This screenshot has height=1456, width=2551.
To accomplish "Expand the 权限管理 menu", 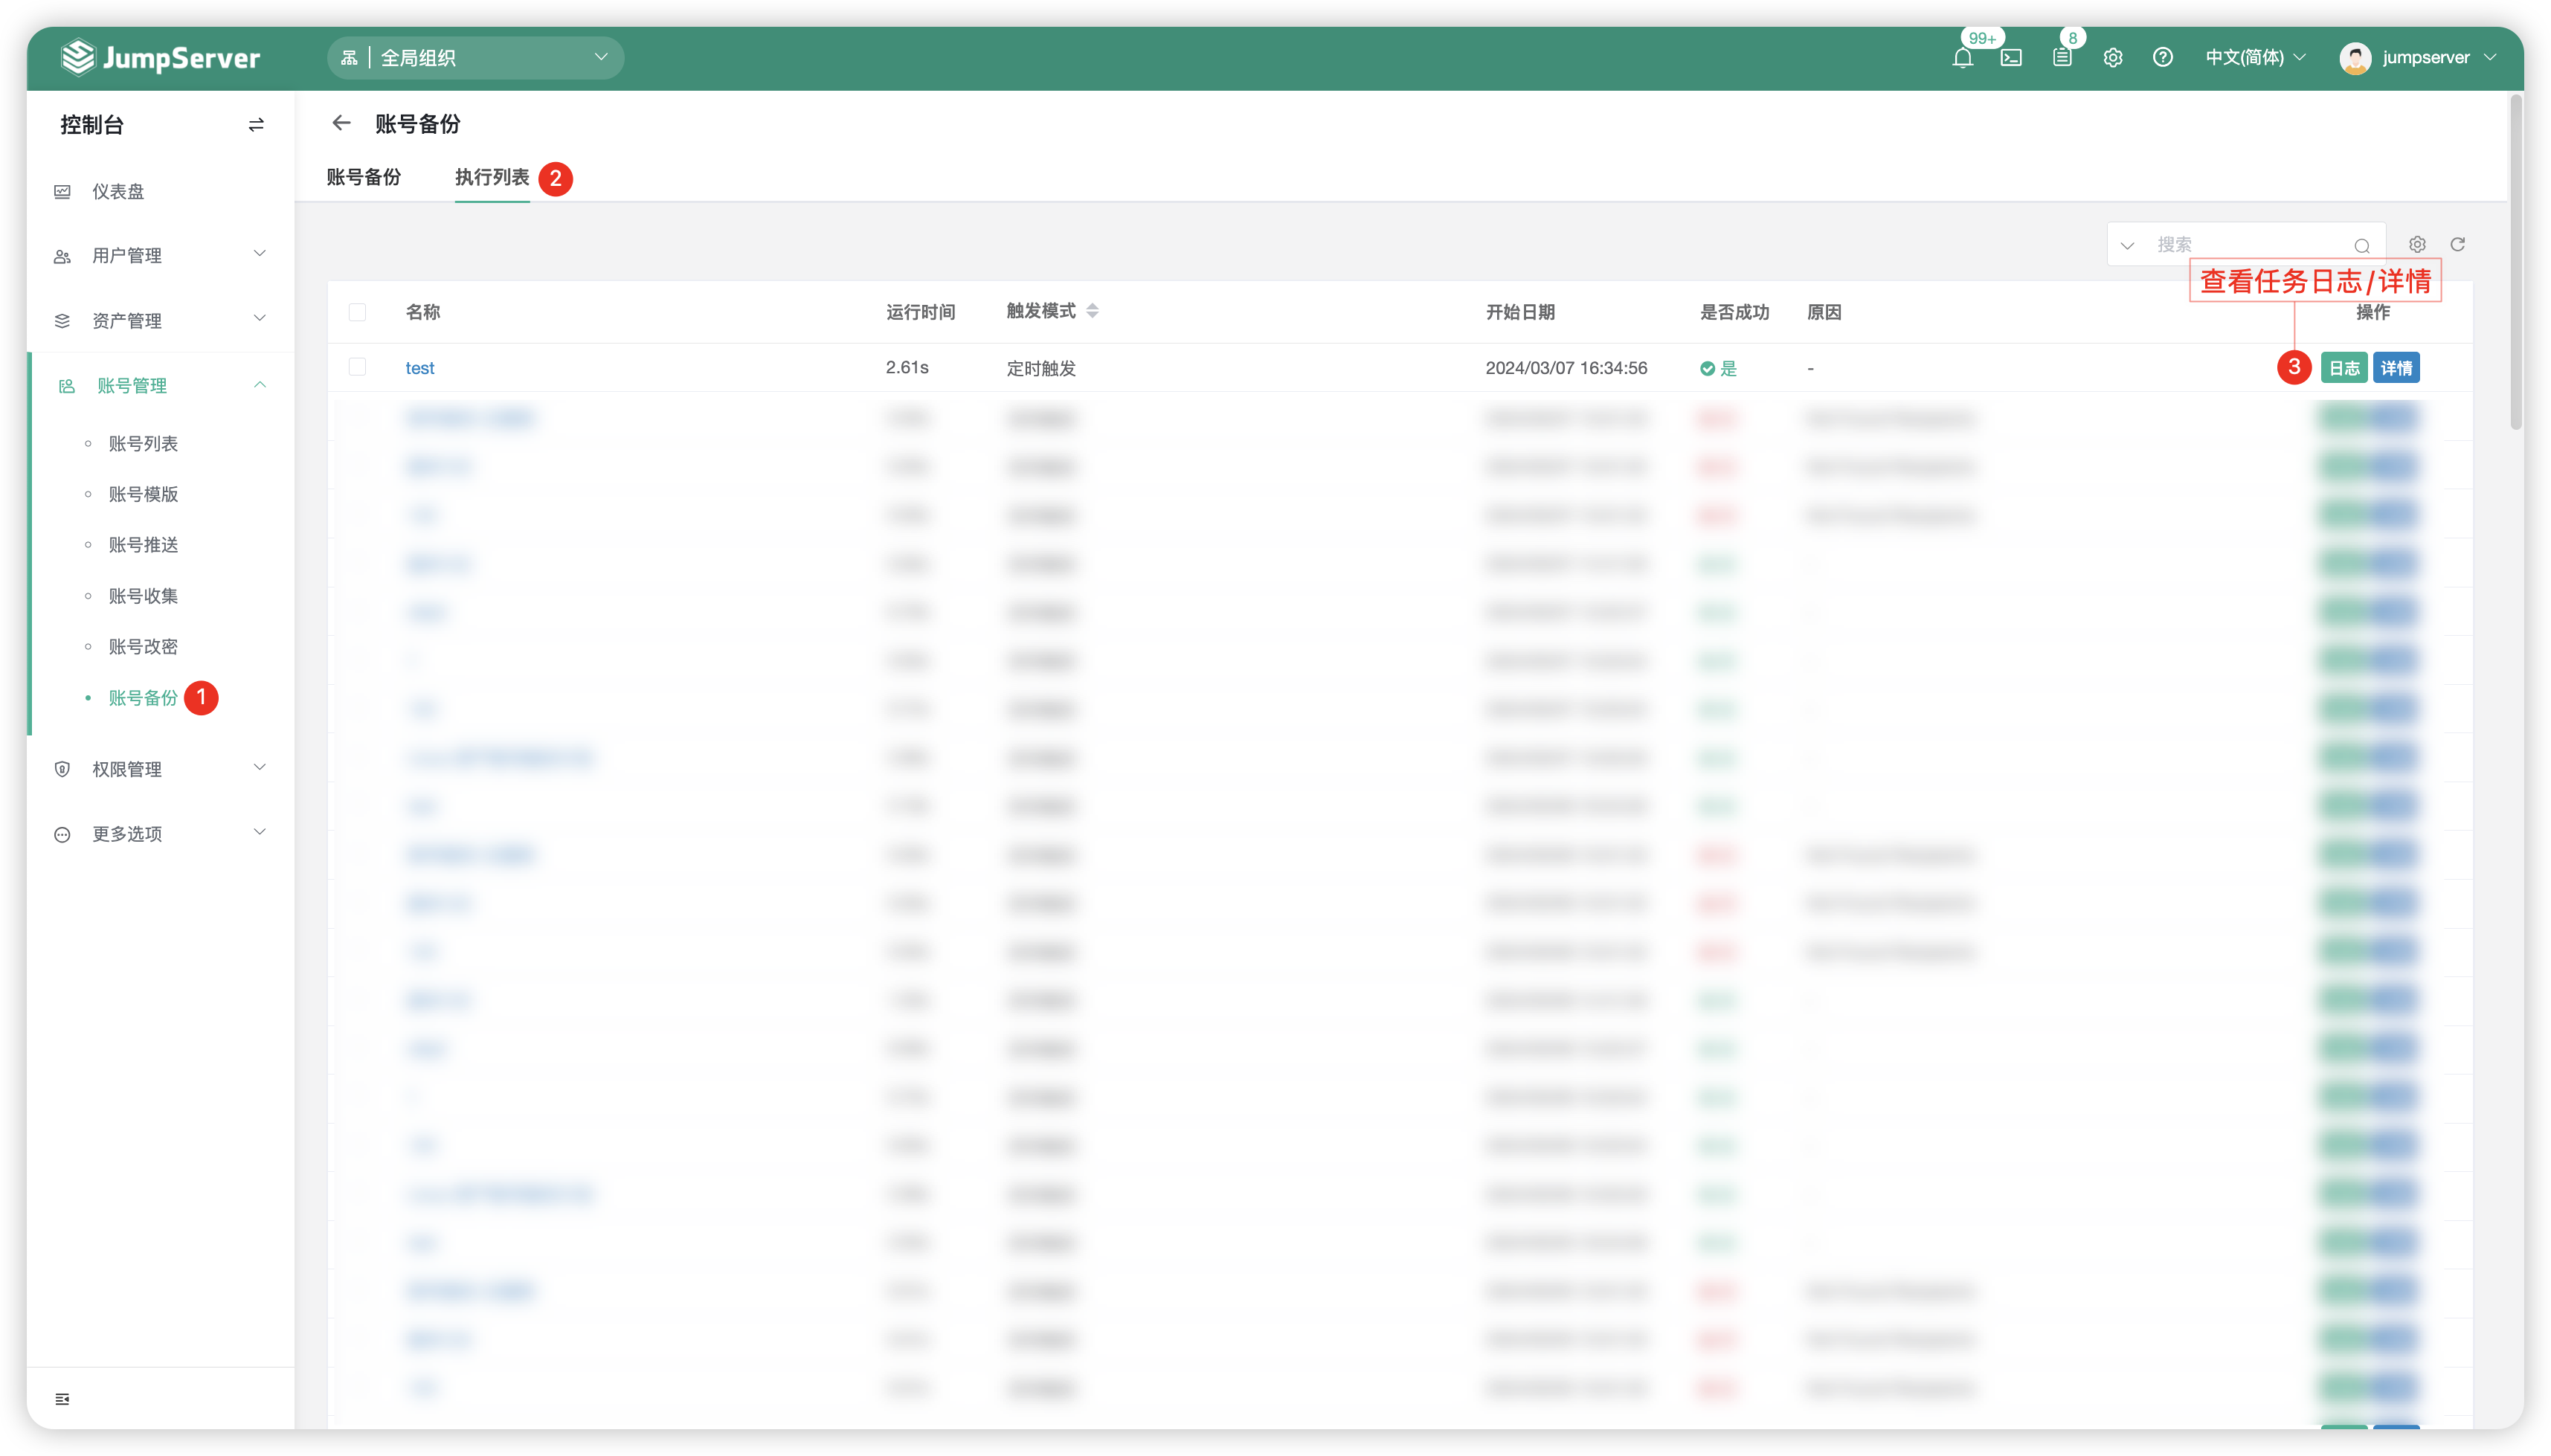I will click(160, 768).
